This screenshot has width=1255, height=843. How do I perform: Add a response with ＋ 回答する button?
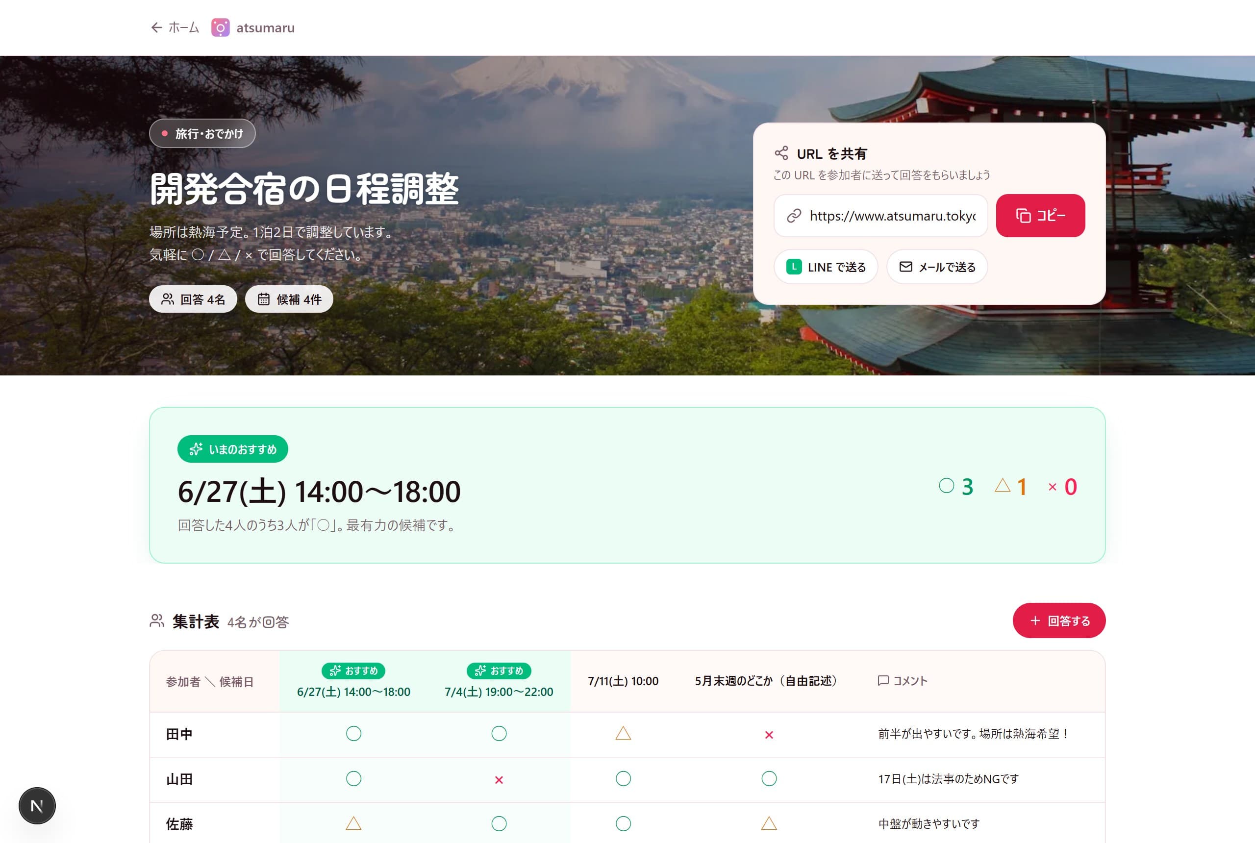pyautogui.click(x=1059, y=620)
